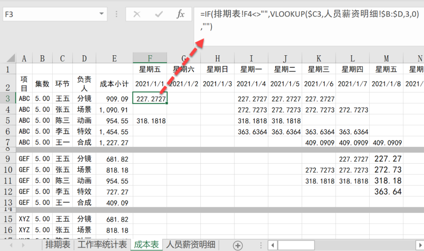Open the Insert Function fx dialog
This screenshot has height=251, width=424.
(180, 14)
